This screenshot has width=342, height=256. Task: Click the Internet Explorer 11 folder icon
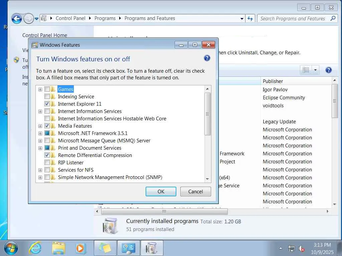pos(53,104)
